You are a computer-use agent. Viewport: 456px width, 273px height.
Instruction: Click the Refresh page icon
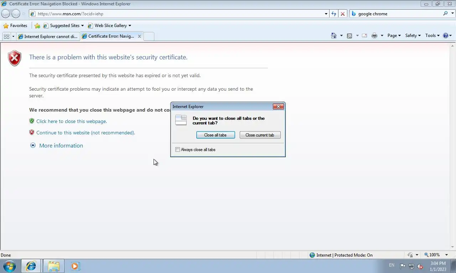pos(334,14)
